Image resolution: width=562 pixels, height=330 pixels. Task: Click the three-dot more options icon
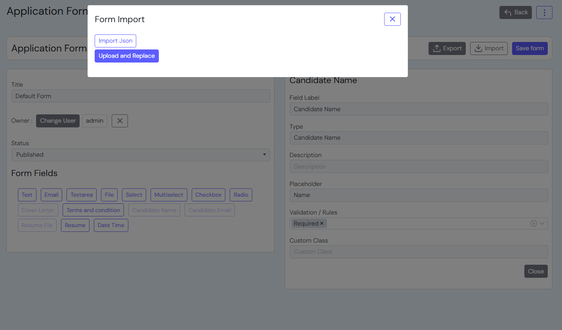tap(544, 12)
